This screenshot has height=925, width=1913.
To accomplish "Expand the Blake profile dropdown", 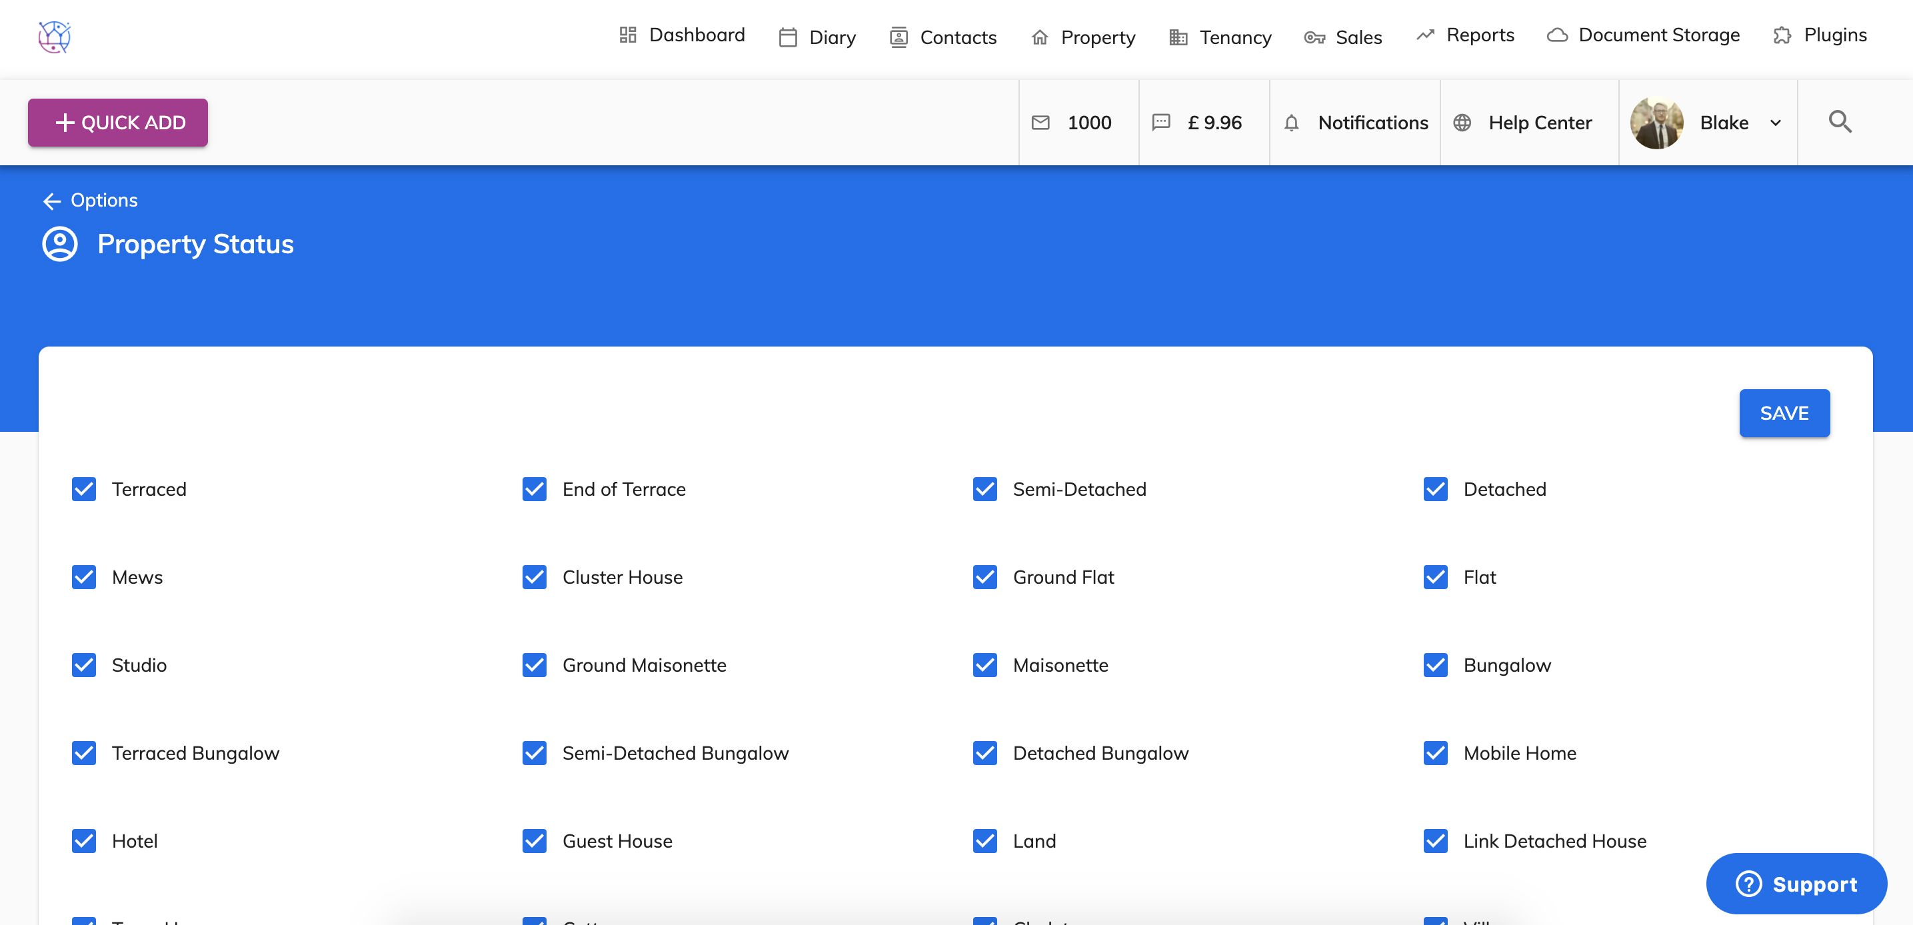I will coord(1776,123).
